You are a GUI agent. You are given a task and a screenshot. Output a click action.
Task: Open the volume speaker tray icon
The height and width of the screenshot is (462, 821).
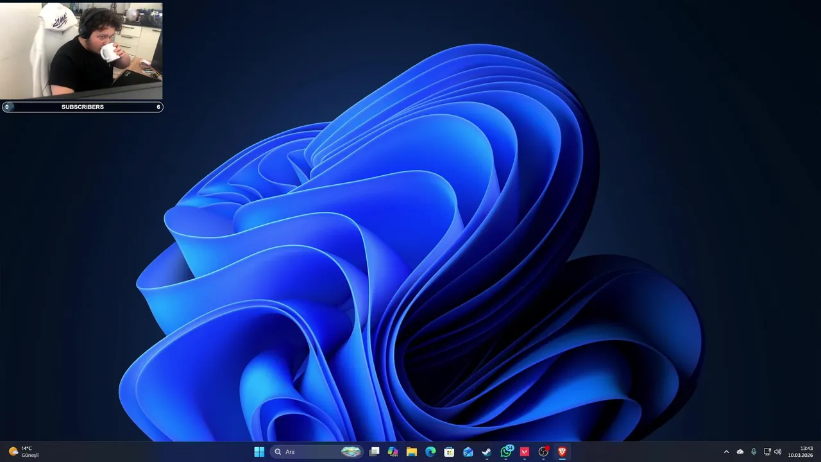click(x=778, y=452)
